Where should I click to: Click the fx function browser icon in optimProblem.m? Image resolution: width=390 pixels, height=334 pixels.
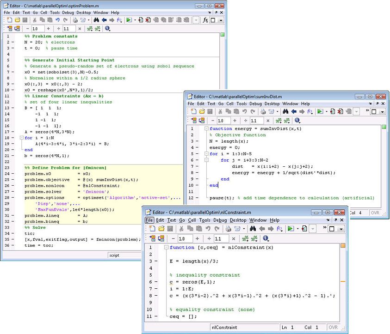205,20
